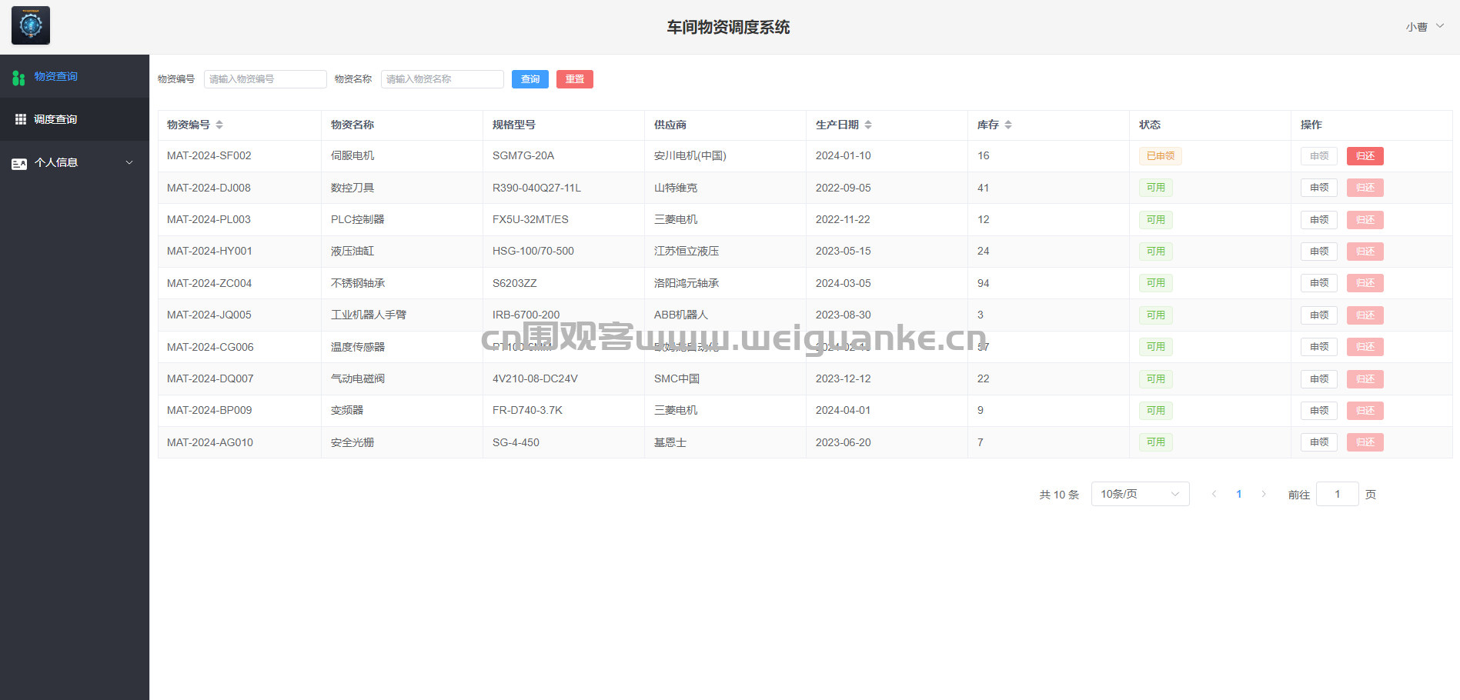Viewport: 1460px width, 700px height.
Task: Go to previous page arrow
Action: pos(1214,494)
